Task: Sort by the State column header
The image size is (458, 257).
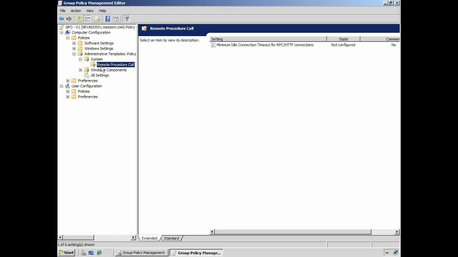Action: (343, 39)
